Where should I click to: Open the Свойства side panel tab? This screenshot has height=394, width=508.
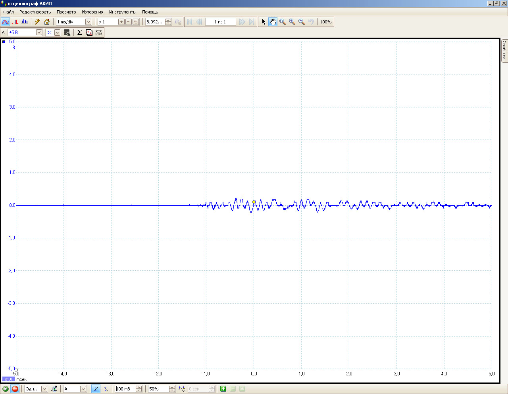click(504, 50)
